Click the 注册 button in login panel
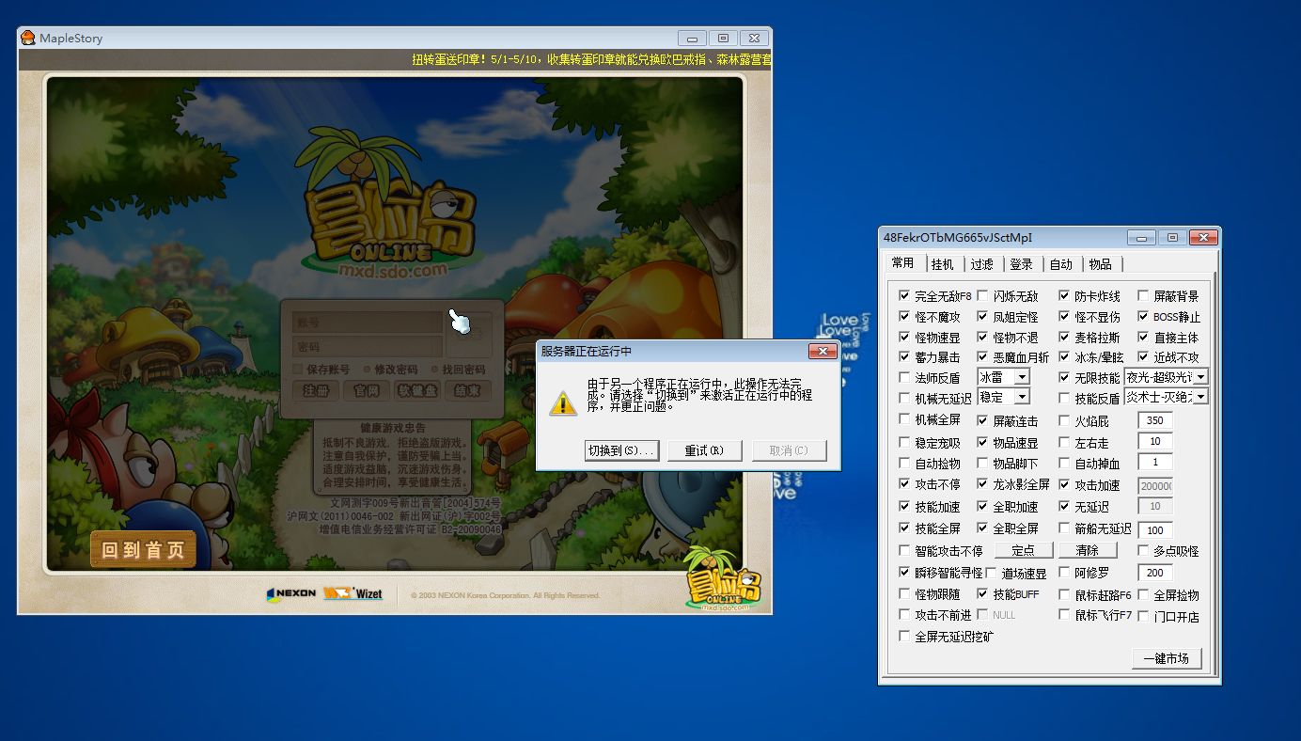The height and width of the screenshot is (741, 1301). [316, 390]
